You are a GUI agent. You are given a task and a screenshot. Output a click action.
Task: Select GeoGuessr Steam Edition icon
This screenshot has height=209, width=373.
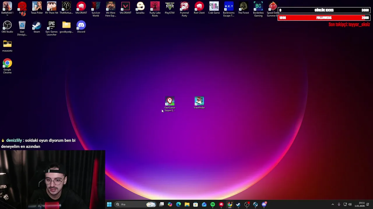[x=170, y=104]
